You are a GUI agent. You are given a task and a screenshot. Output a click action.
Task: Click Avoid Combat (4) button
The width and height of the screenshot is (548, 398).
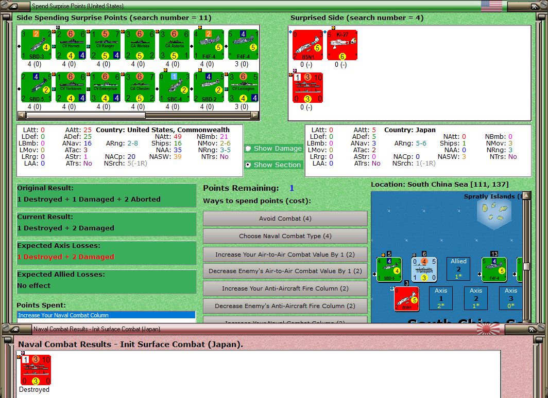[285, 219]
